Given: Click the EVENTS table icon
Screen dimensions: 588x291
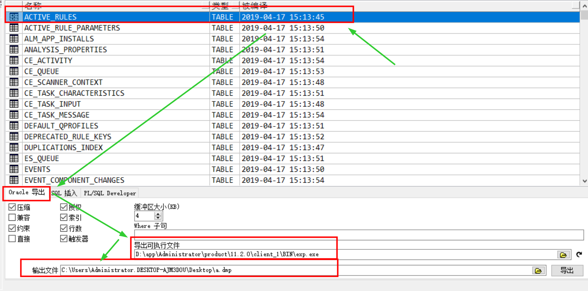Looking at the screenshot, I should (14, 169).
